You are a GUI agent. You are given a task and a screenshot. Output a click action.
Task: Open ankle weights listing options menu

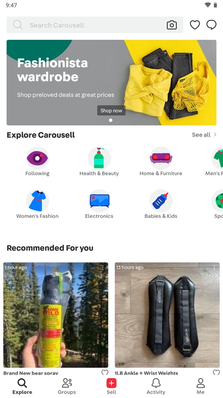pyautogui.click(x=214, y=268)
